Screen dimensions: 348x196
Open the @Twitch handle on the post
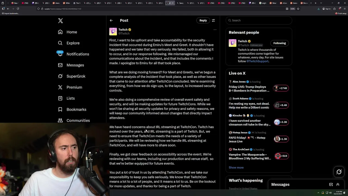point(124,33)
